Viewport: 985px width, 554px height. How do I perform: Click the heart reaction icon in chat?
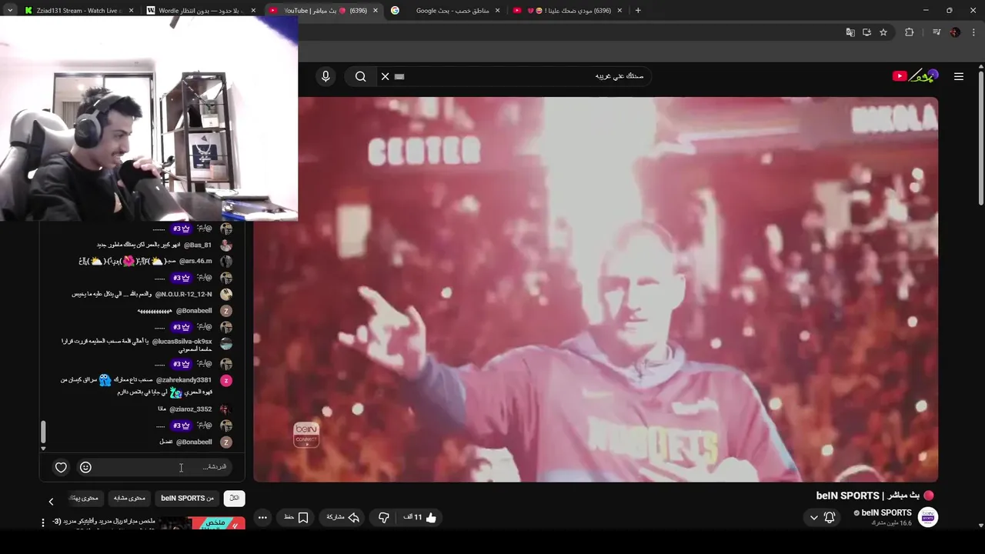tap(61, 467)
